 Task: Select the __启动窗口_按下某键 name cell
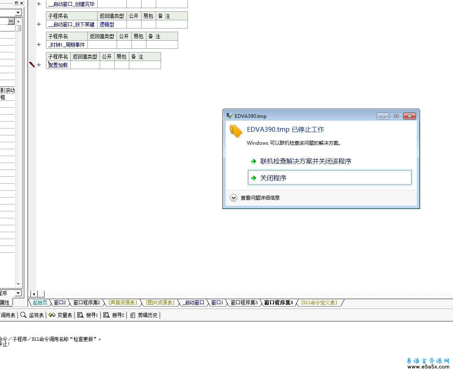(x=72, y=24)
